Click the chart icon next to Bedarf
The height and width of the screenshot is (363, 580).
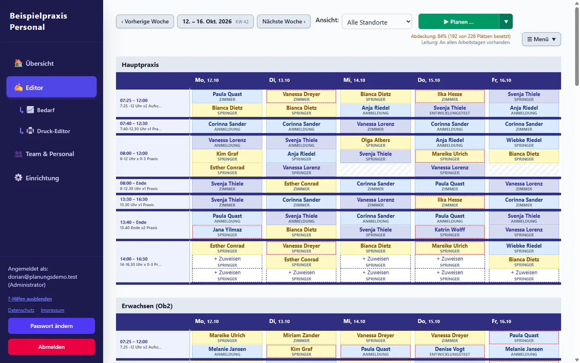point(30,110)
